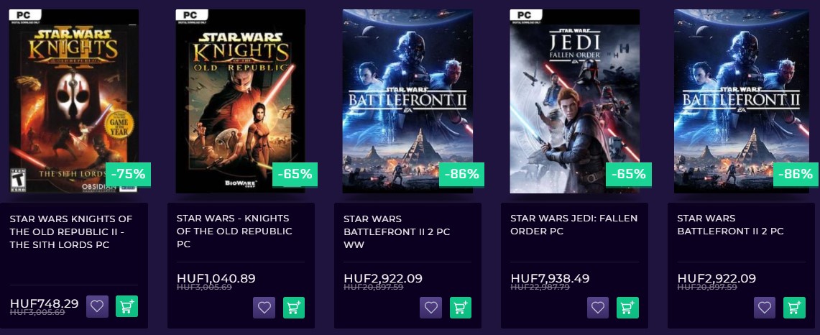The width and height of the screenshot is (820, 335).
Task: Click the HUF7,938.49 price
Action: 550,278
